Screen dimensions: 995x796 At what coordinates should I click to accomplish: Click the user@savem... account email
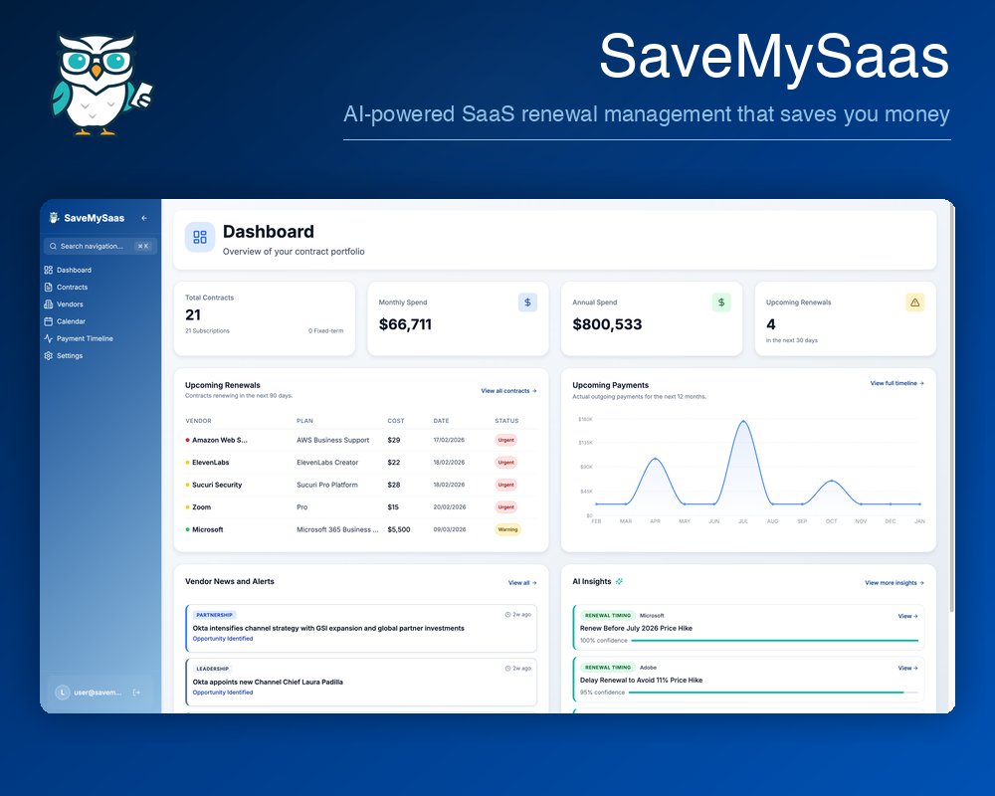click(x=98, y=693)
